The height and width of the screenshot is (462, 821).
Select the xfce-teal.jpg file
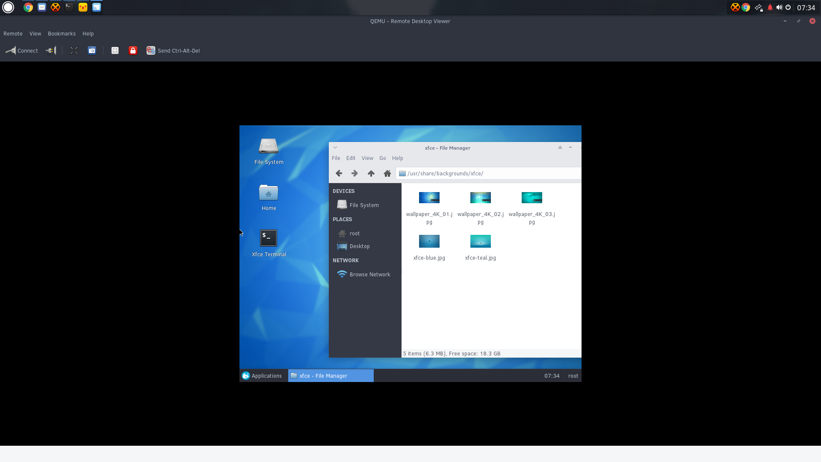pyautogui.click(x=481, y=247)
